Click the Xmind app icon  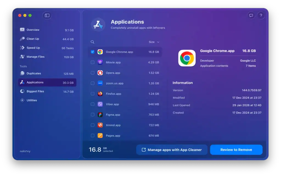100,125
